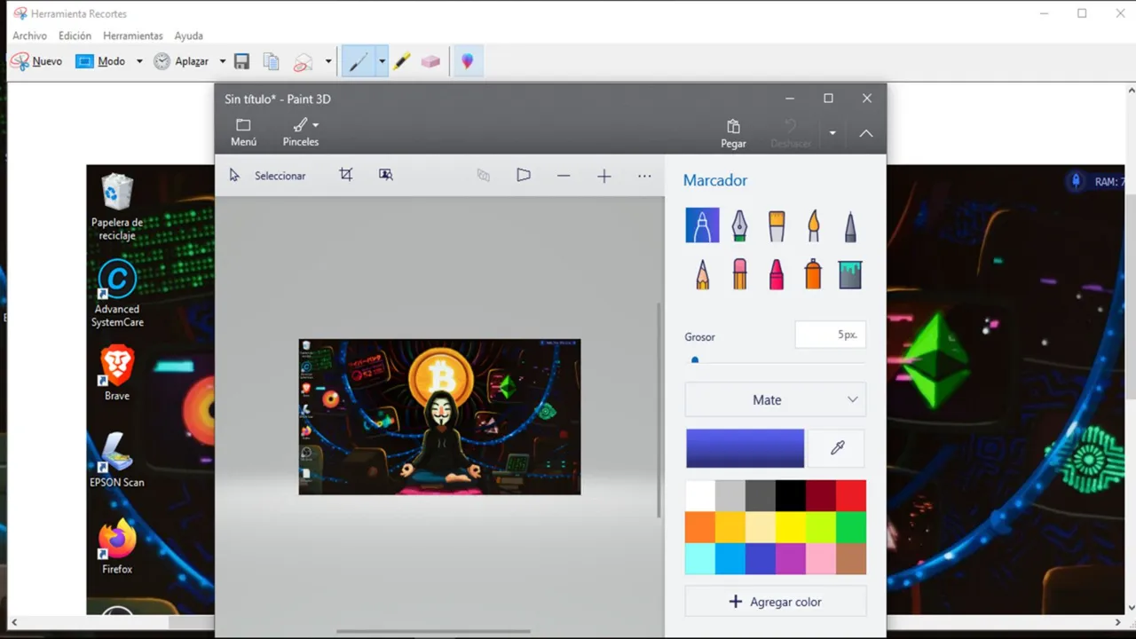The image size is (1136, 639).
Task: Click the save floppy disk icon
Action: (241, 61)
